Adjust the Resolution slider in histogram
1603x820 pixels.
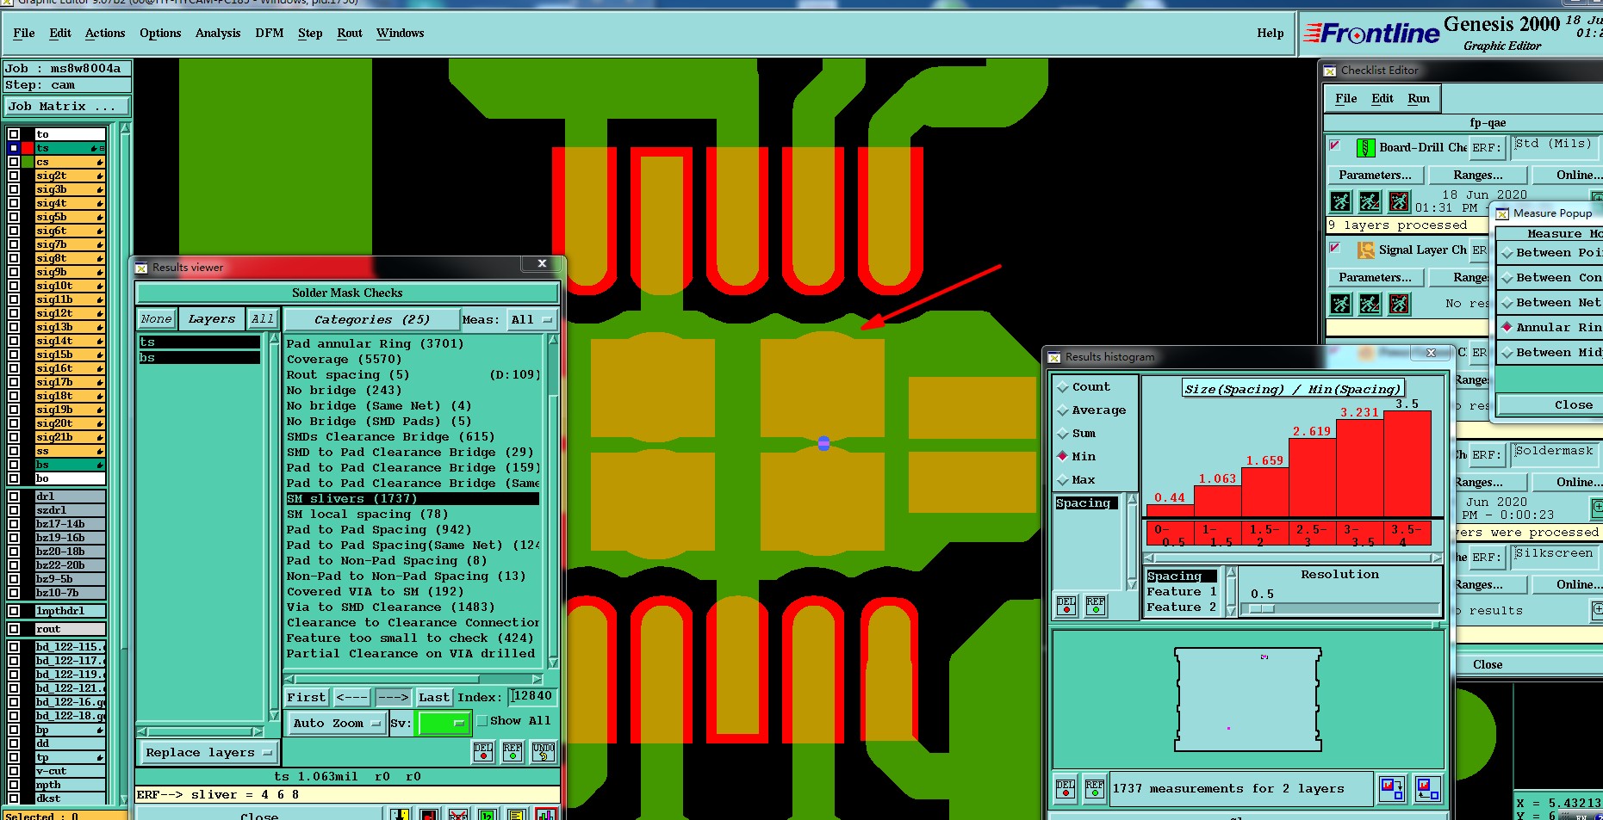1262,608
